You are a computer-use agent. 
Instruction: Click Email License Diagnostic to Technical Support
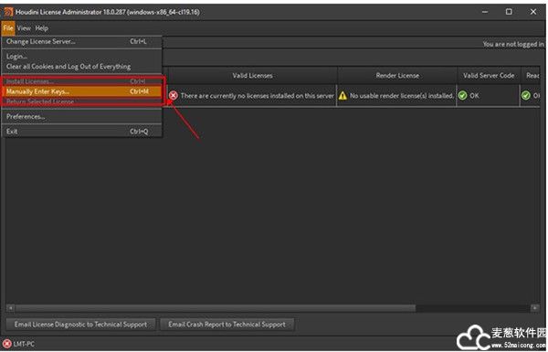(x=80, y=325)
